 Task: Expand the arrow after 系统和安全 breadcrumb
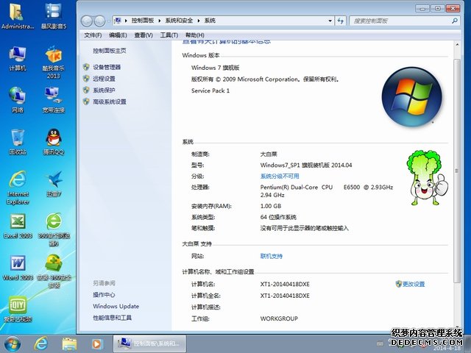[x=199, y=21]
